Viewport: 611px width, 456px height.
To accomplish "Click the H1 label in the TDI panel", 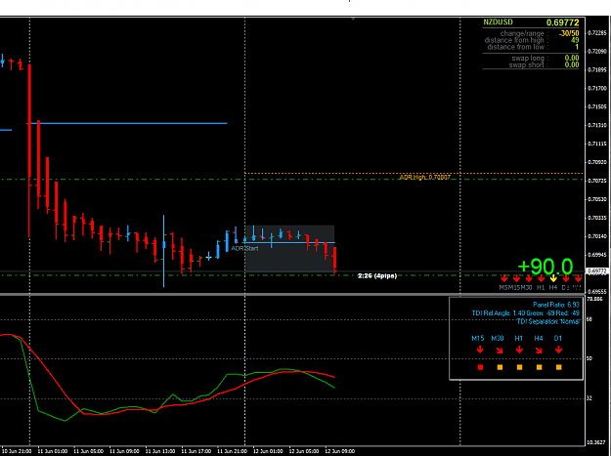I will click(x=519, y=339).
